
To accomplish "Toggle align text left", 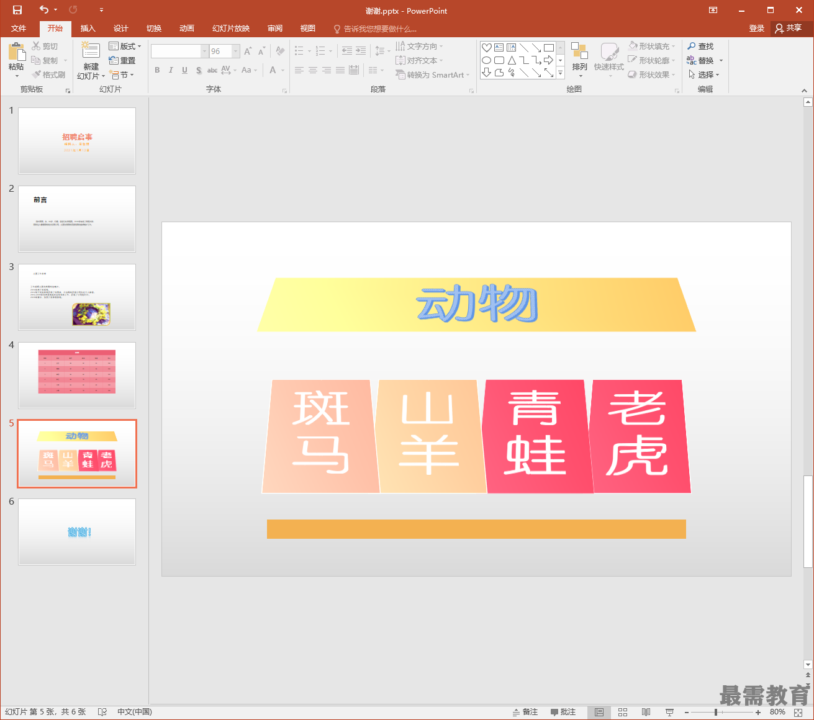I will (299, 70).
